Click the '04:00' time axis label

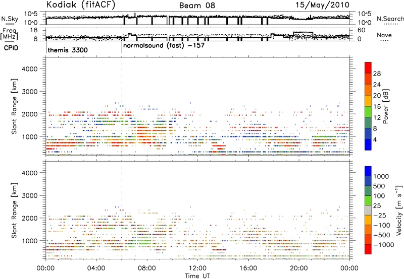pyautogui.click(x=96, y=268)
